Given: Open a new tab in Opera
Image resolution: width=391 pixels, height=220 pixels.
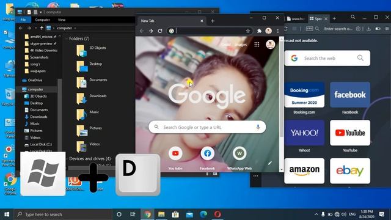Looking at the screenshot, I should 334,19.
